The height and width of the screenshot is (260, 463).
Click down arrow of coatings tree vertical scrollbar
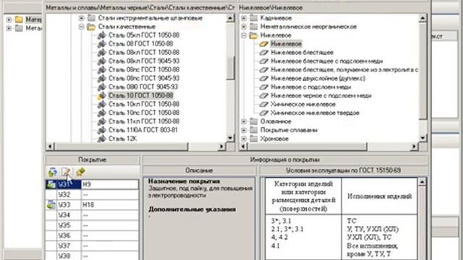click(x=422, y=138)
